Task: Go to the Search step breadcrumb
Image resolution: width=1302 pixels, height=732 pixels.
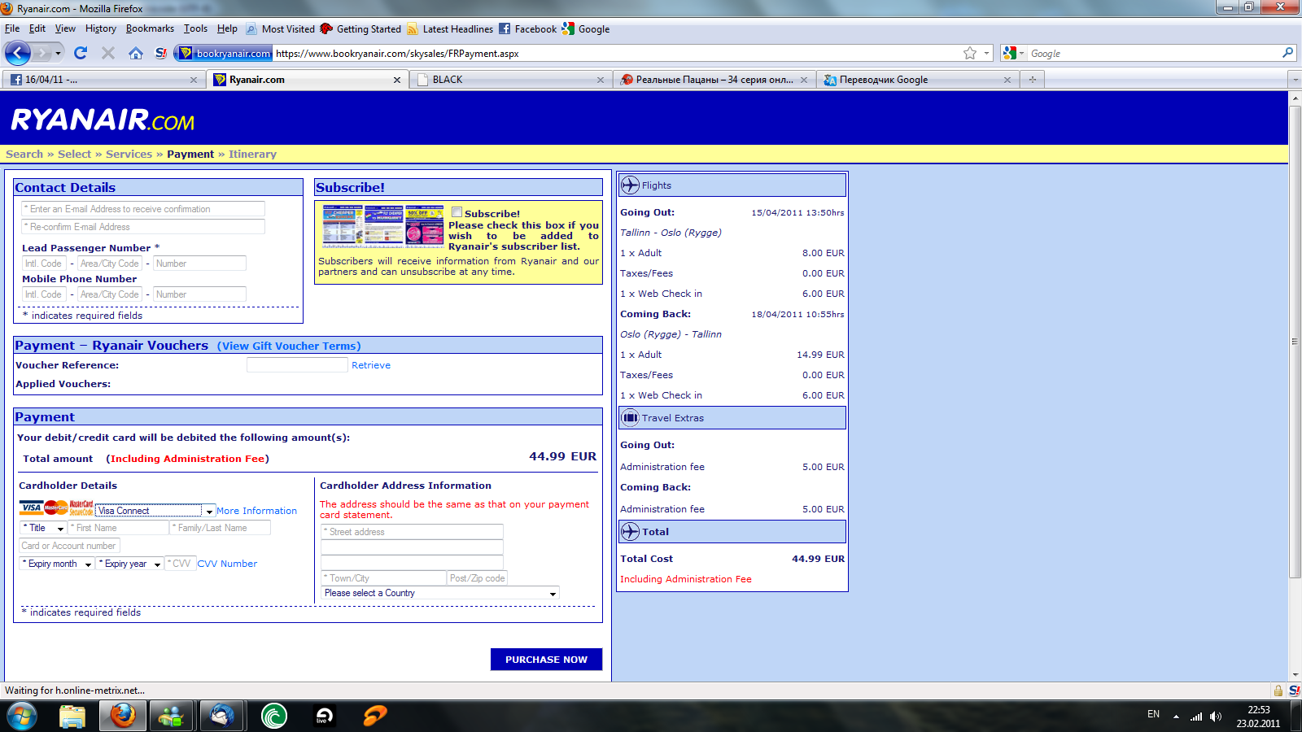Action: coord(24,154)
